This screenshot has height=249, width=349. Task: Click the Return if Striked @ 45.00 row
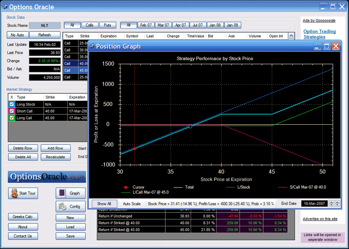(x=192, y=230)
